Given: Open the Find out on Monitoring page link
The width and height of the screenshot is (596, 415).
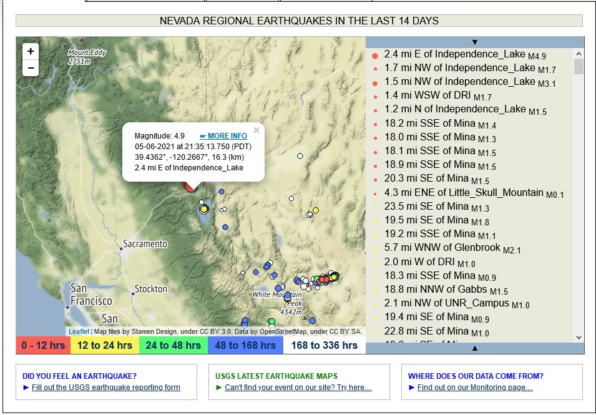Looking at the screenshot, I should click(x=475, y=388).
